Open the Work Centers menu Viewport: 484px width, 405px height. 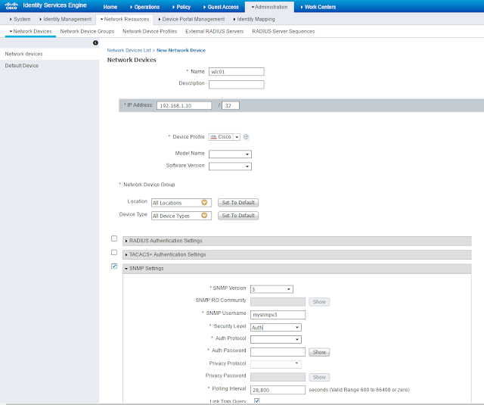point(318,7)
